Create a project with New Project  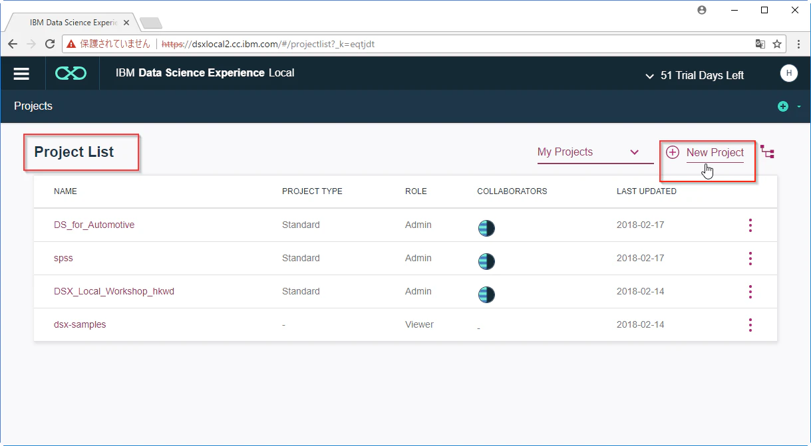[707, 153]
